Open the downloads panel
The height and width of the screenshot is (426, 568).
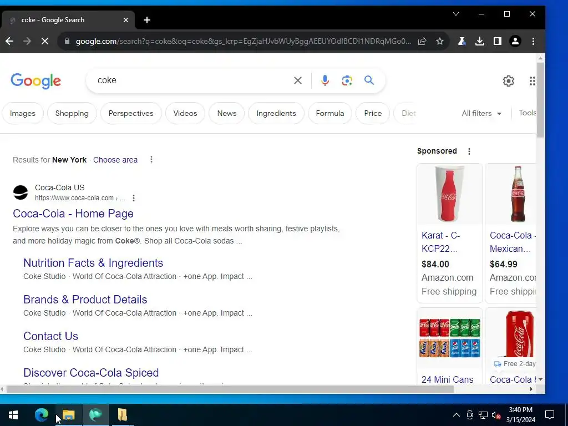[x=480, y=41]
